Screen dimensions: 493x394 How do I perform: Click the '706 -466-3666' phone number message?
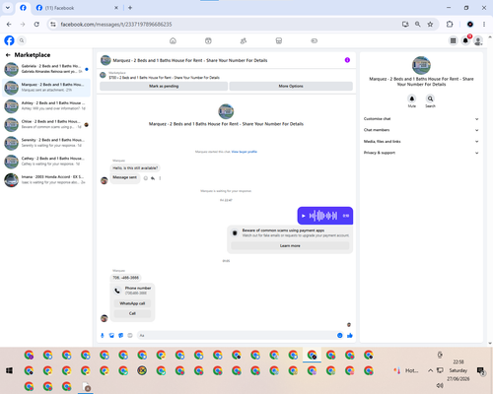pyautogui.click(x=126, y=278)
